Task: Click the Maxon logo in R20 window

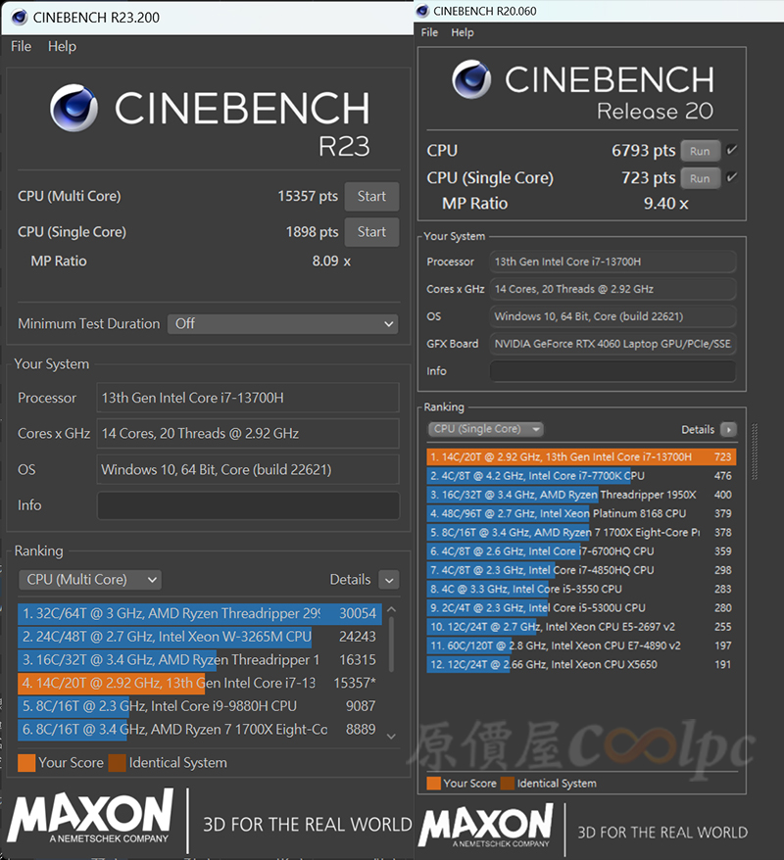Action: tap(487, 826)
